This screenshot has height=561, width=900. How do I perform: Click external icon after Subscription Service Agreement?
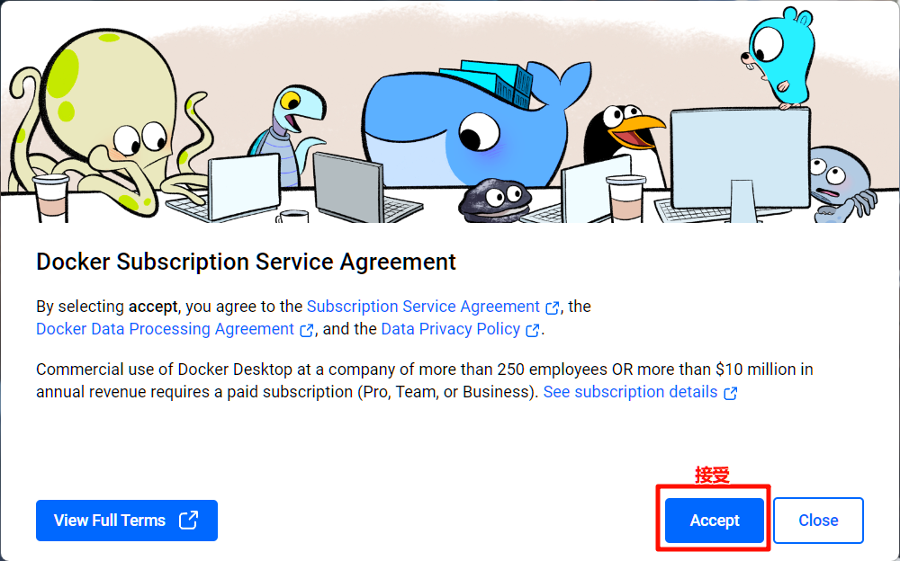(x=553, y=307)
